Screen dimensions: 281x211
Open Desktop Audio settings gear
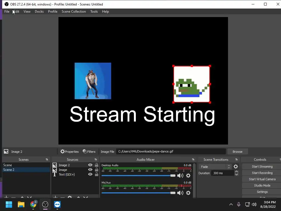188,176
